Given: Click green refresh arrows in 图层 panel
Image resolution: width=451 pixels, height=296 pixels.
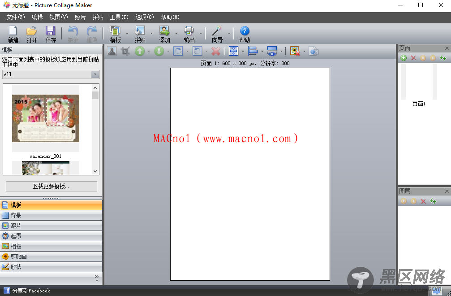Looking at the screenshot, I should 433,201.
